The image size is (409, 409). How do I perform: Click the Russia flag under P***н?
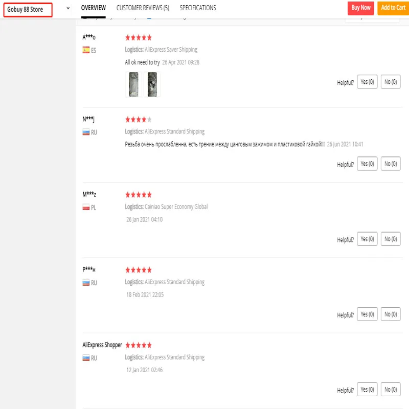(86, 283)
